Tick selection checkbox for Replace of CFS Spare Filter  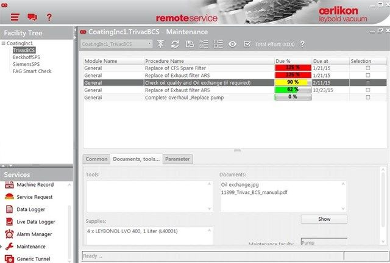(368, 68)
